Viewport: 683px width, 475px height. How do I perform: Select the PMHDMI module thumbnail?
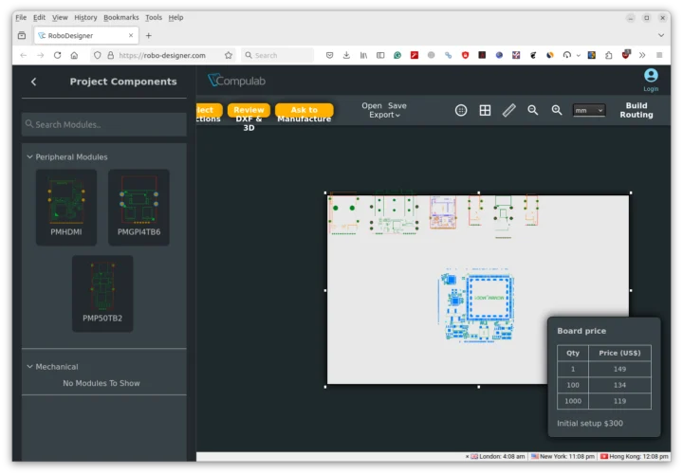tap(65, 208)
